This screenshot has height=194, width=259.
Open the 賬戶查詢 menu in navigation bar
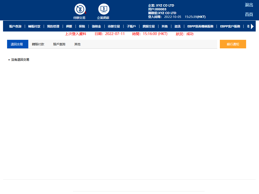(15, 26)
